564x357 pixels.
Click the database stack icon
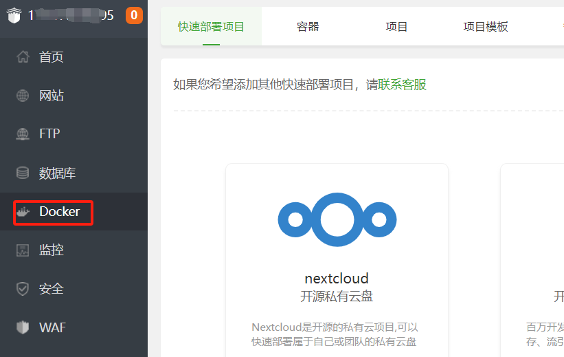tap(23, 173)
